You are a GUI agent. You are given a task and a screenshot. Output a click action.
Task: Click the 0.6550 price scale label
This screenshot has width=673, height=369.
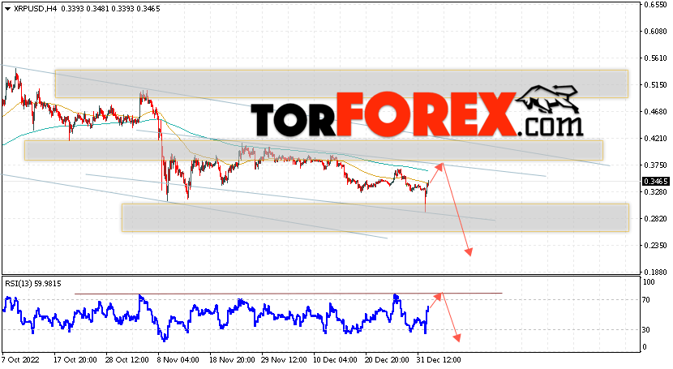(x=655, y=5)
